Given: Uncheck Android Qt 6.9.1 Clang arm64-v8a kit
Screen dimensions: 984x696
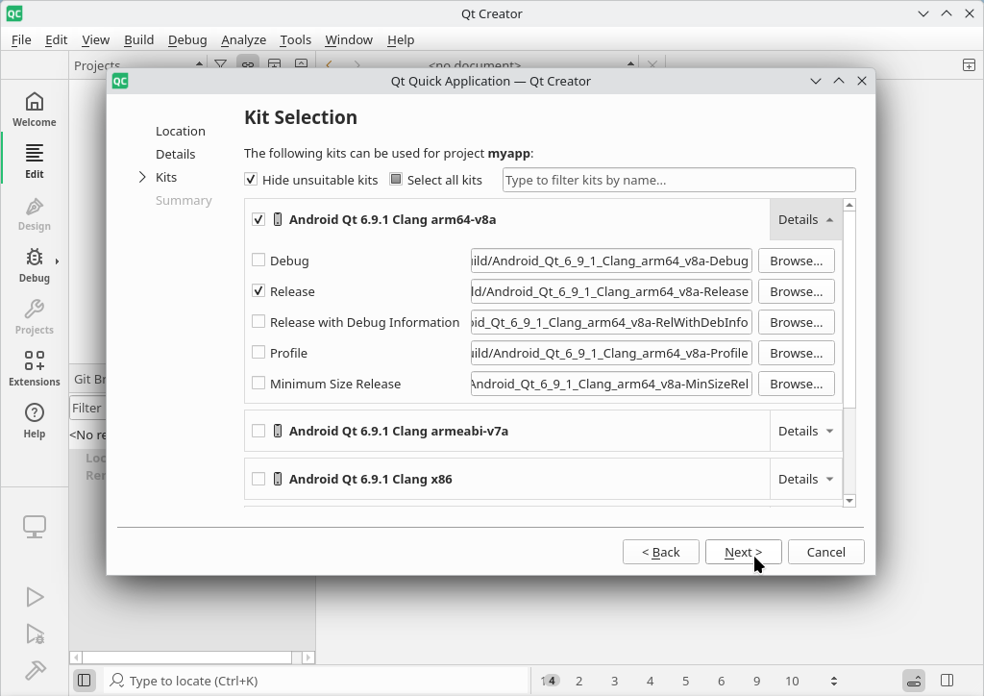Looking at the screenshot, I should click(258, 219).
